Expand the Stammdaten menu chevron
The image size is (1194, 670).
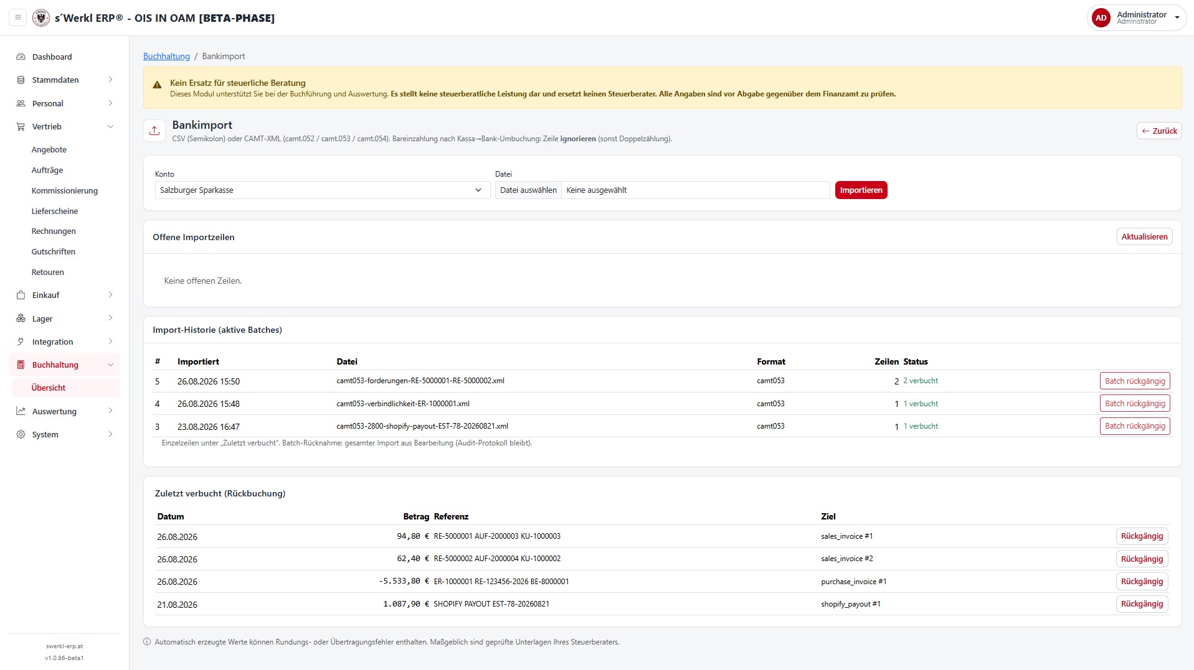click(x=110, y=80)
